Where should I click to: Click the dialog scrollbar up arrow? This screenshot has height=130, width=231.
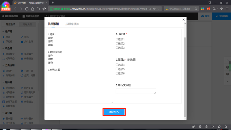[185, 24]
